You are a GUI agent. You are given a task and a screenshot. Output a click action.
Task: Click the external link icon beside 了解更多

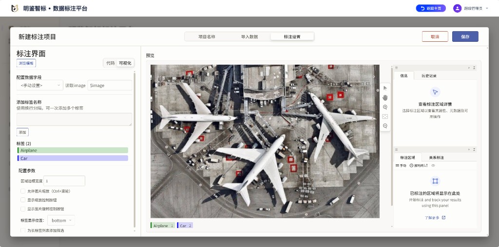pos(443,218)
